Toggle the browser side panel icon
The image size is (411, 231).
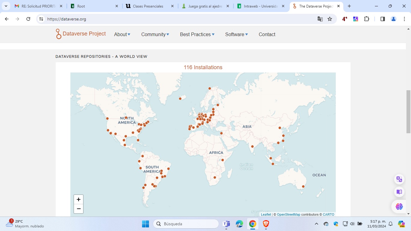tap(383, 19)
